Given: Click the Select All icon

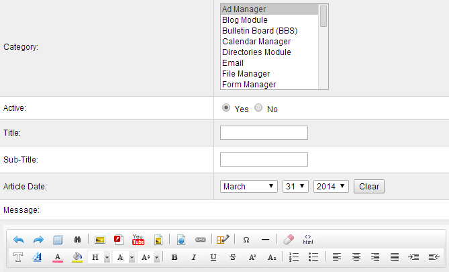Looking at the screenshot, I should (x=58, y=240).
